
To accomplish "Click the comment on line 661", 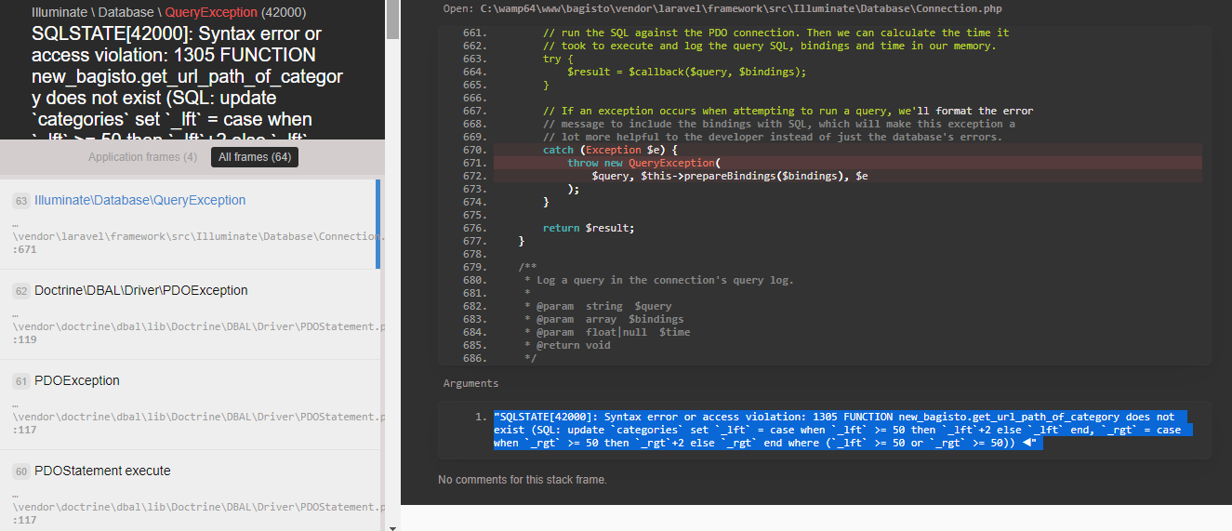I will [775, 33].
